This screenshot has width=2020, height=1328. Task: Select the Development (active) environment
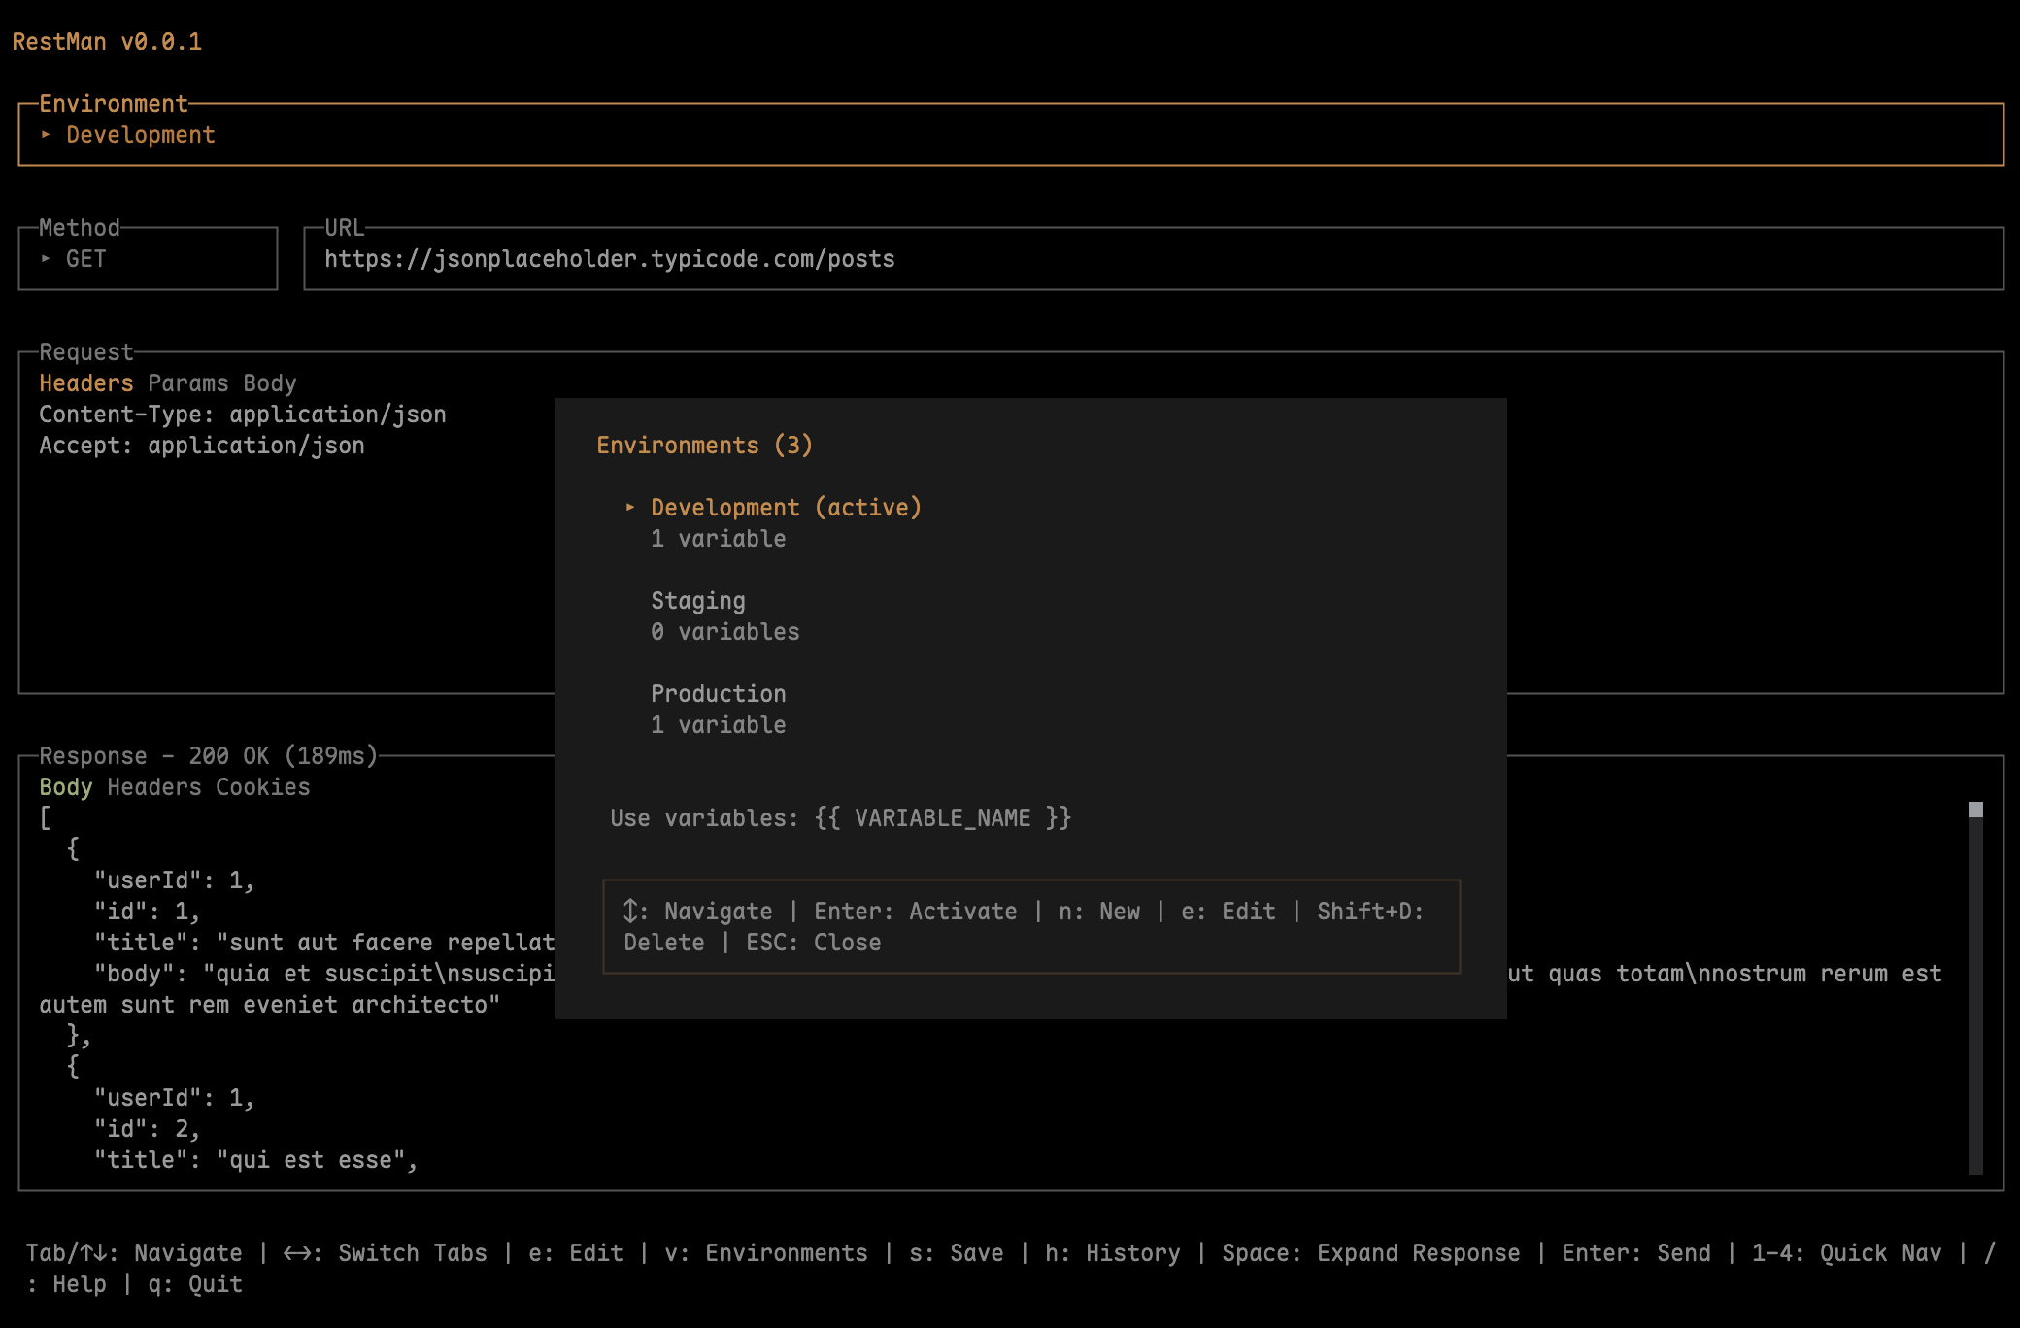pos(785,508)
